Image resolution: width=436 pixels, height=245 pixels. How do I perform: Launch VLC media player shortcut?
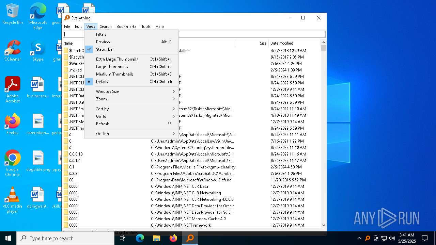tap(13, 200)
